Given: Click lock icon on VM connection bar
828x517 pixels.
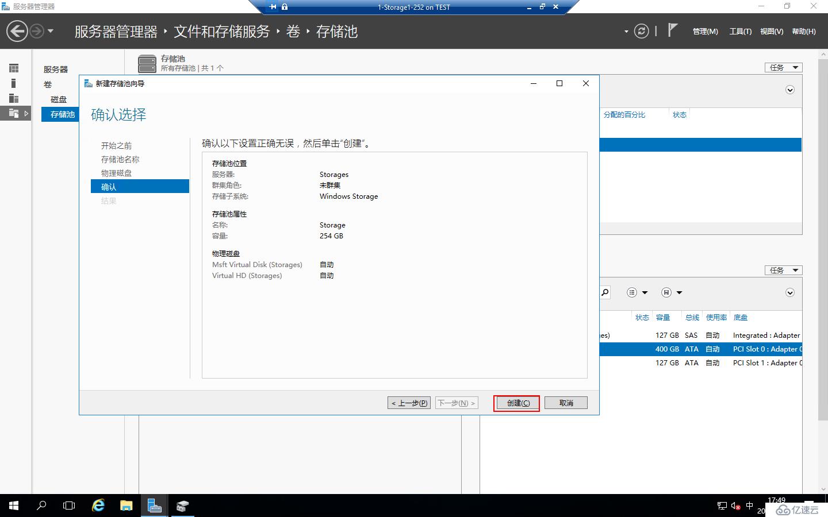Looking at the screenshot, I should pyautogui.click(x=284, y=7).
